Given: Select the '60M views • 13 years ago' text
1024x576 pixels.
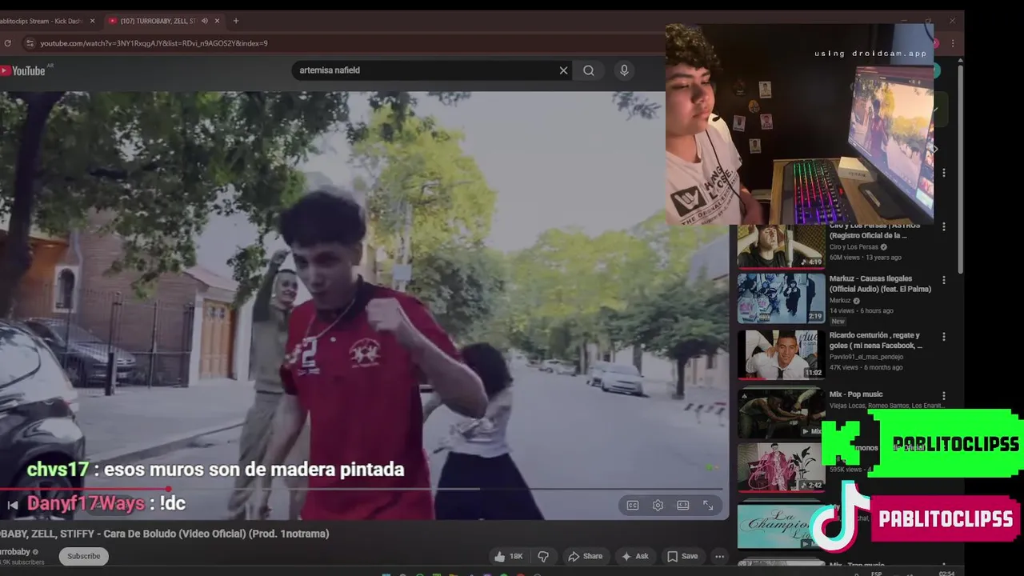Looking at the screenshot, I should pos(865,258).
